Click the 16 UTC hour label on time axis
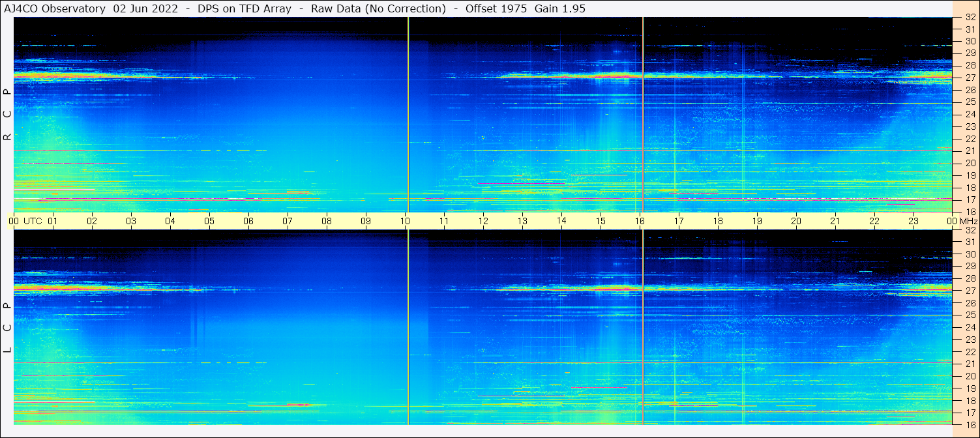 (640, 221)
